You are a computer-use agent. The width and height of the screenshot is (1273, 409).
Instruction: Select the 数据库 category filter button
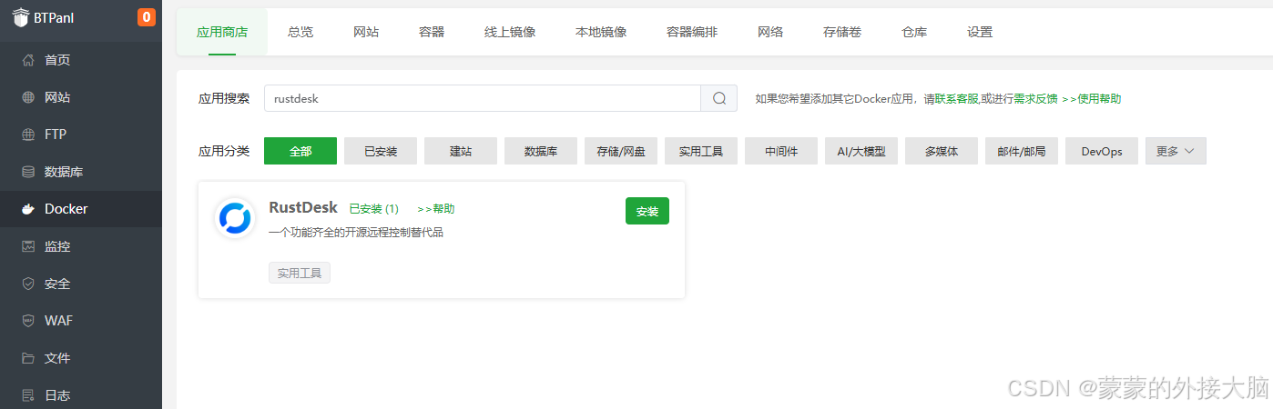pyautogui.click(x=541, y=151)
